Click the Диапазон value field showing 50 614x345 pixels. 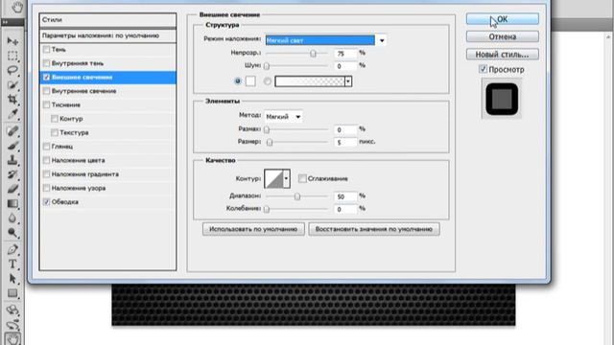[x=345, y=196]
